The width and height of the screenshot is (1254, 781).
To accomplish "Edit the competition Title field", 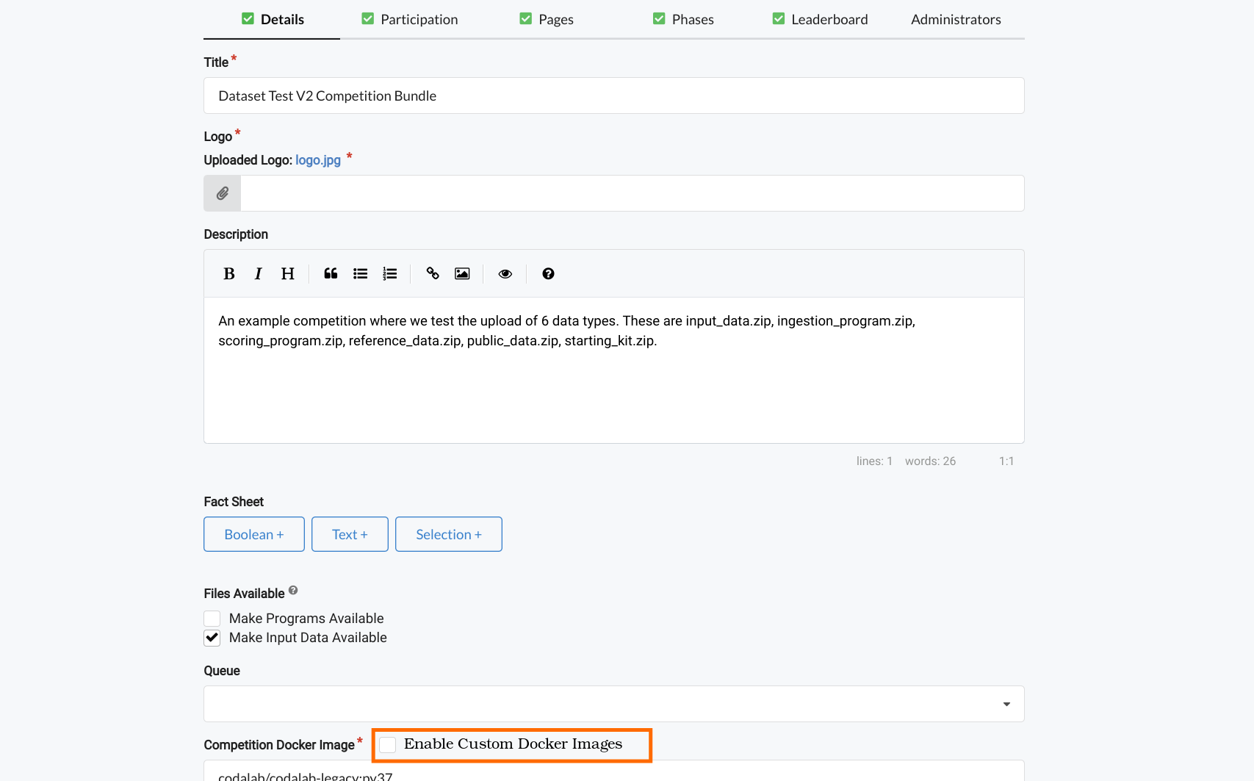I will (613, 96).
